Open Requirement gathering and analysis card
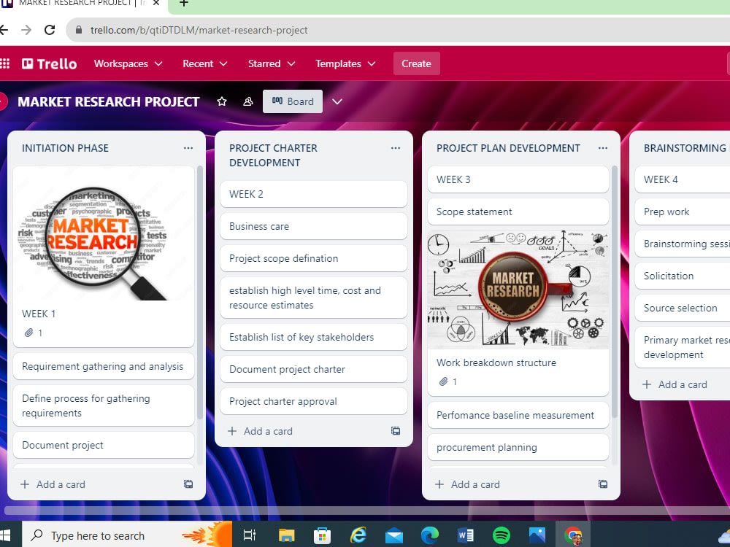The width and height of the screenshot is (730, 547). click(104, 367)
